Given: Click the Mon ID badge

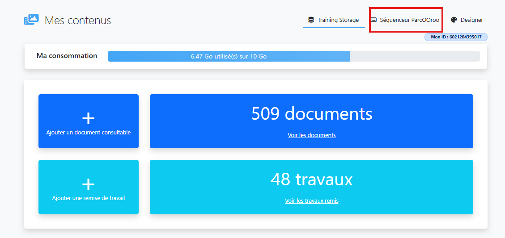Looking at the screenshot, I should point(456,37).
